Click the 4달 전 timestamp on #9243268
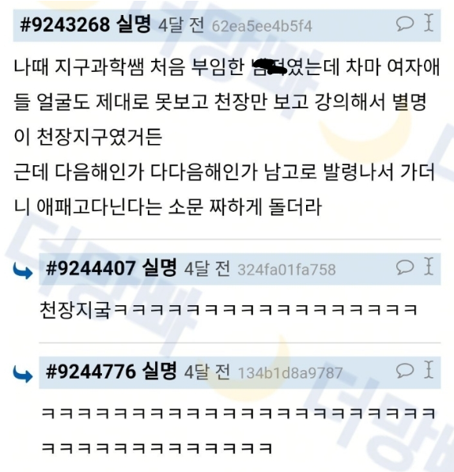 pos(182,25)
